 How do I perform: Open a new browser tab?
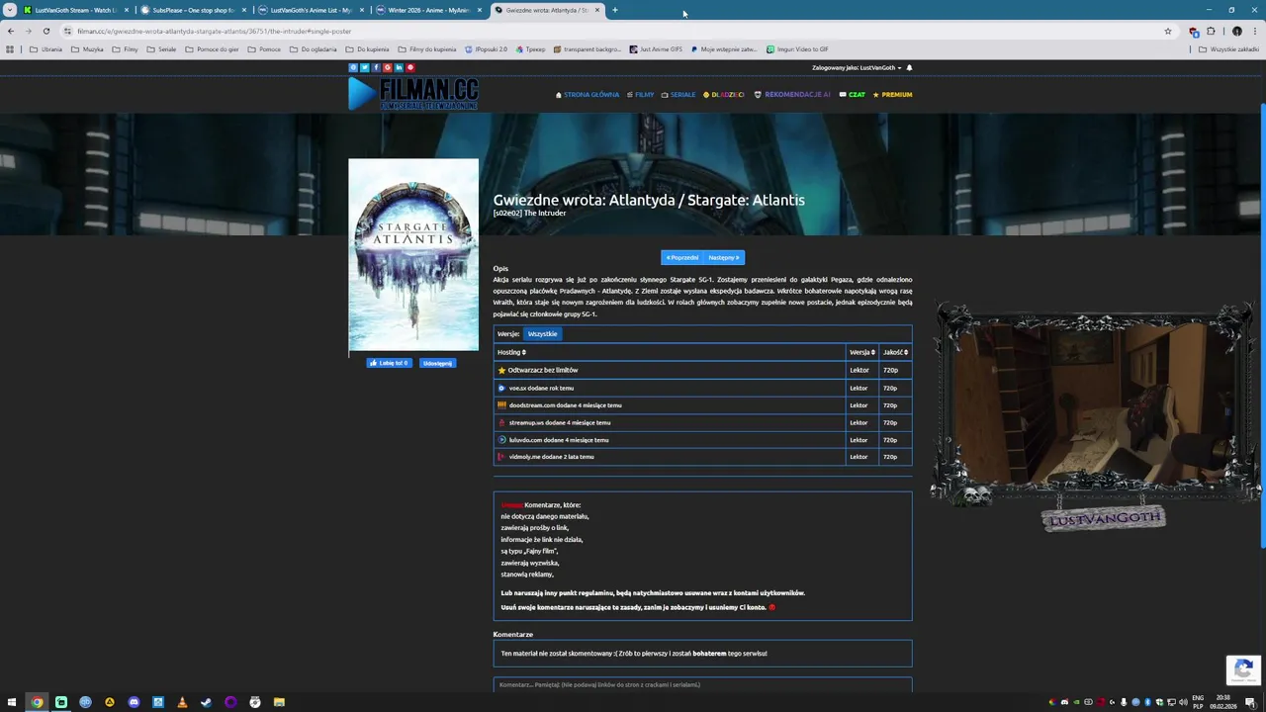[x=614, y=10]
